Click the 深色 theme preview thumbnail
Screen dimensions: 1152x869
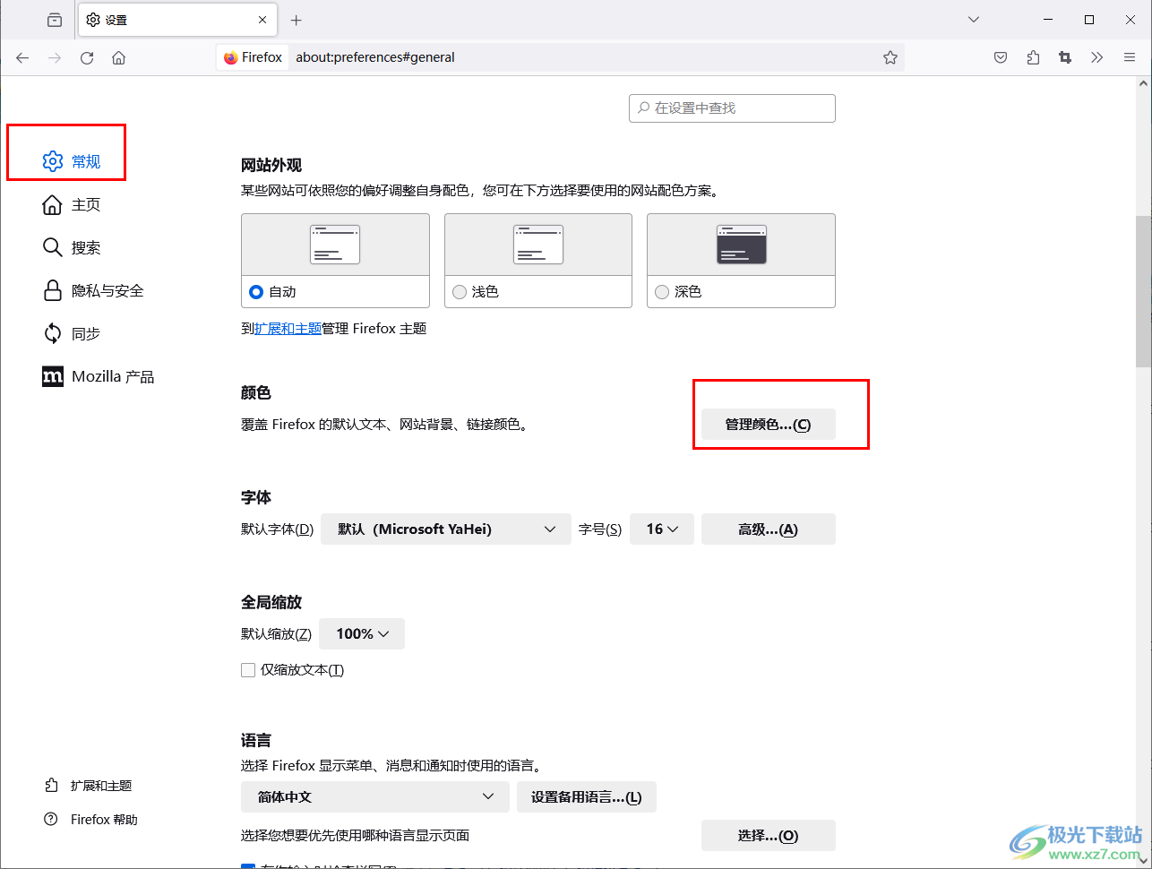click(x=741, y=245)
